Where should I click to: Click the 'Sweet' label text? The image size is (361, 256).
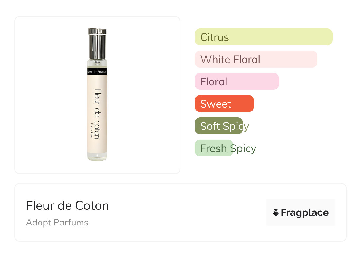[x=215, y=104]
